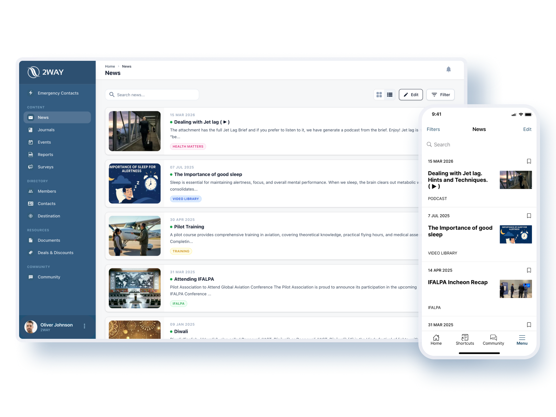Switch to list view layout
The height and width of the screenshot is (417, 556).
(x=390, y=95)
